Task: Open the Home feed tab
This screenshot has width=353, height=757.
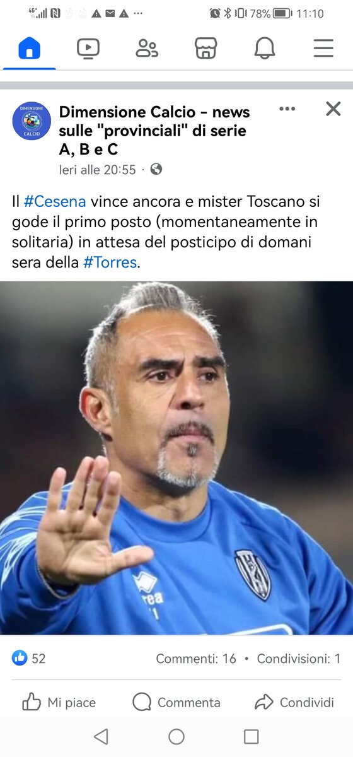Action: pos(30,48)
